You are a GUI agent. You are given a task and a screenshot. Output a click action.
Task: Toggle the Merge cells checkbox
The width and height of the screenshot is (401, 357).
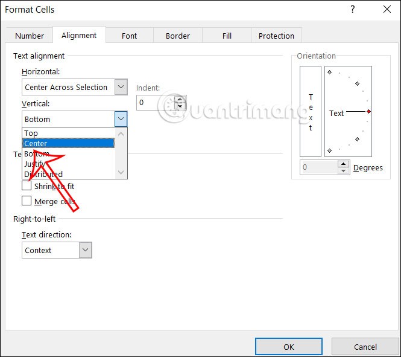(x=27, y=201)
